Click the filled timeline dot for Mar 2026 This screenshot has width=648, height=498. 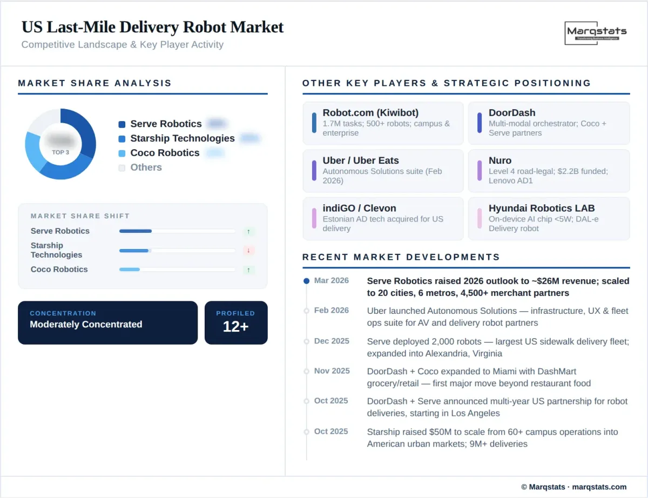coord(306,280)
